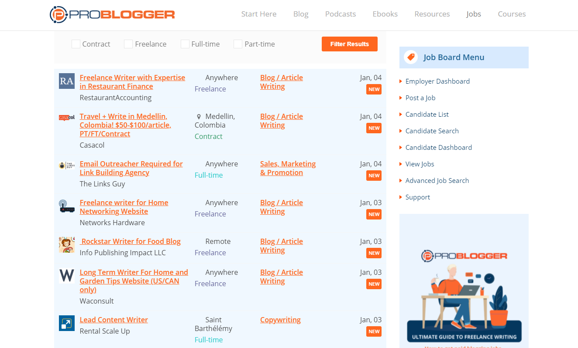Click the Info Publishing Impact food logo
This screenshot has height=348, width=578.
(x=67, y=245)
